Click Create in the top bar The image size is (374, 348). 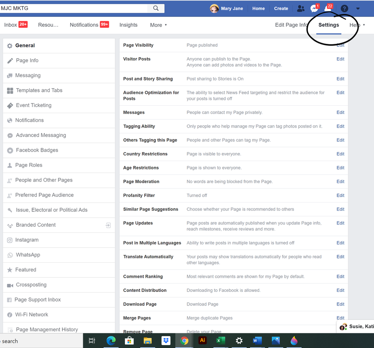281,9
